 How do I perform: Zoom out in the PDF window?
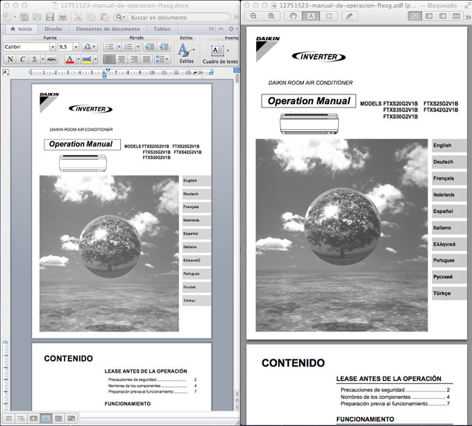pos(254,16)
